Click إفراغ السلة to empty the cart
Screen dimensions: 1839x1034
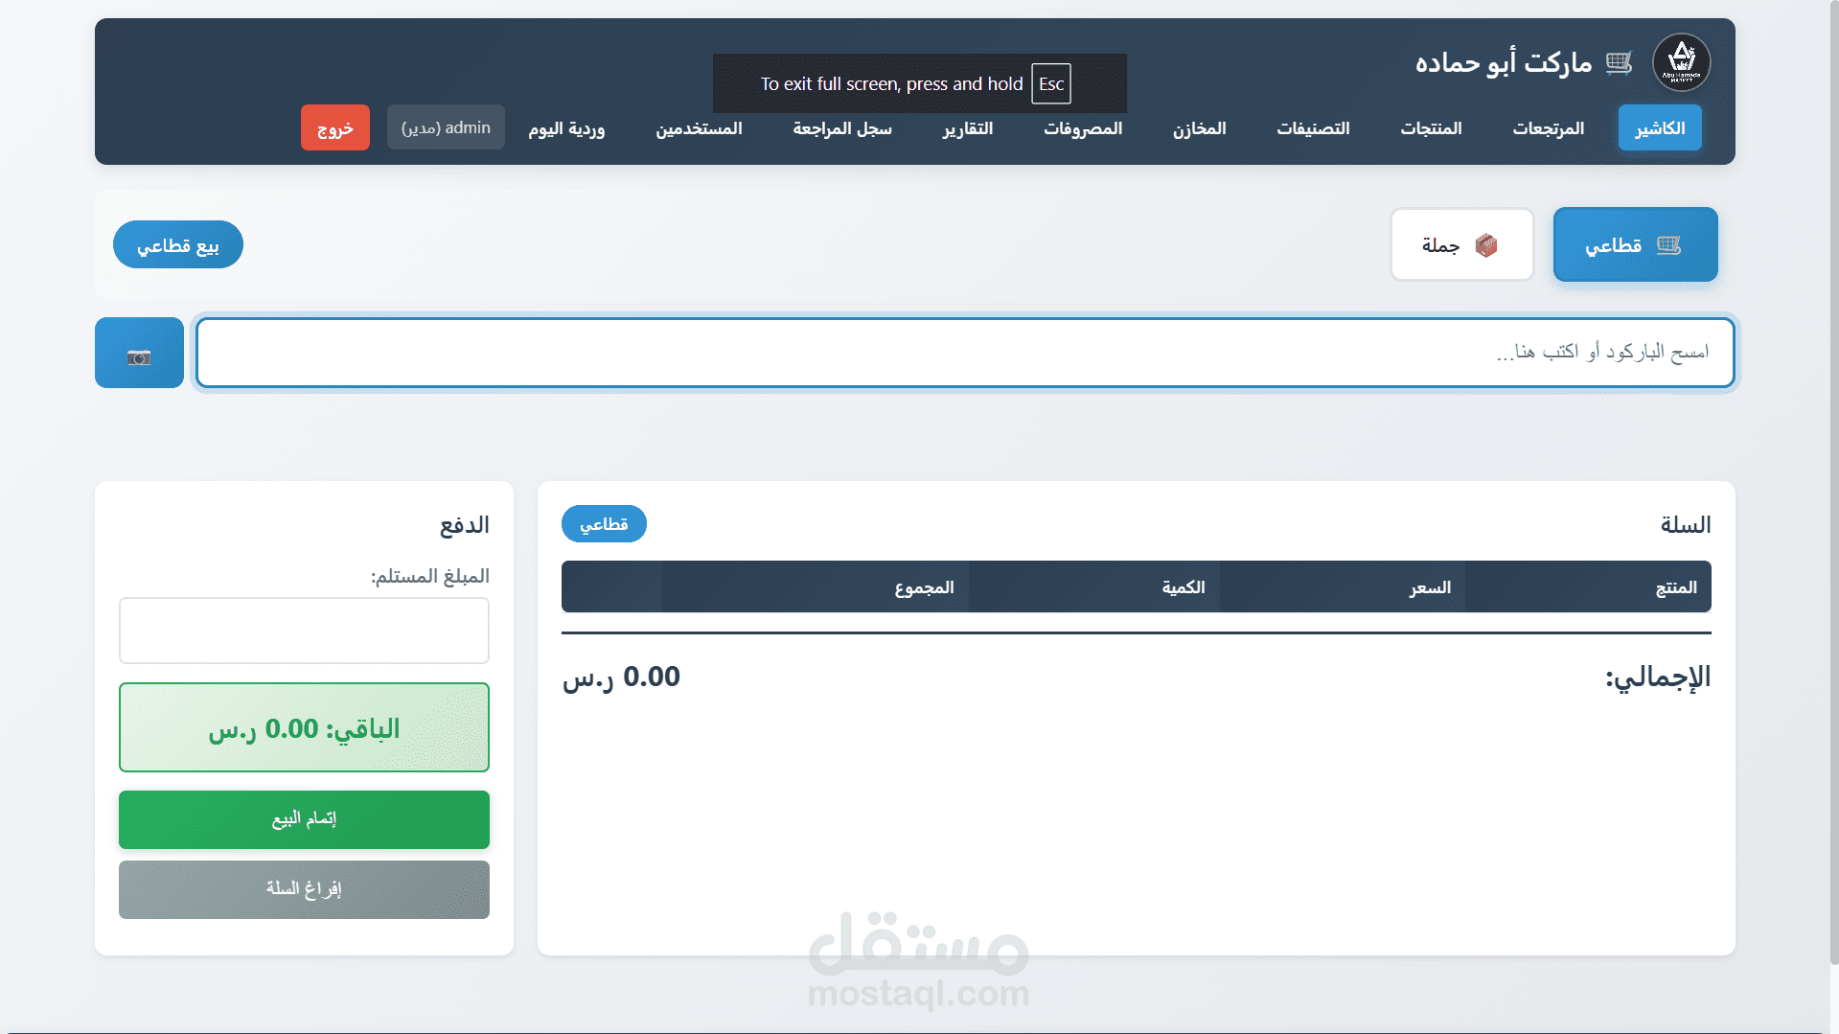tap(303, 888)
